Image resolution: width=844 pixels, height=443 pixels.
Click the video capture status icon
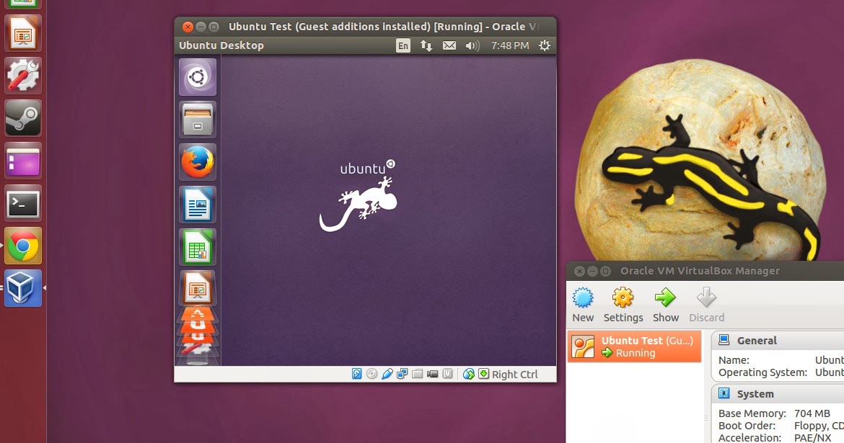(431, 374)
